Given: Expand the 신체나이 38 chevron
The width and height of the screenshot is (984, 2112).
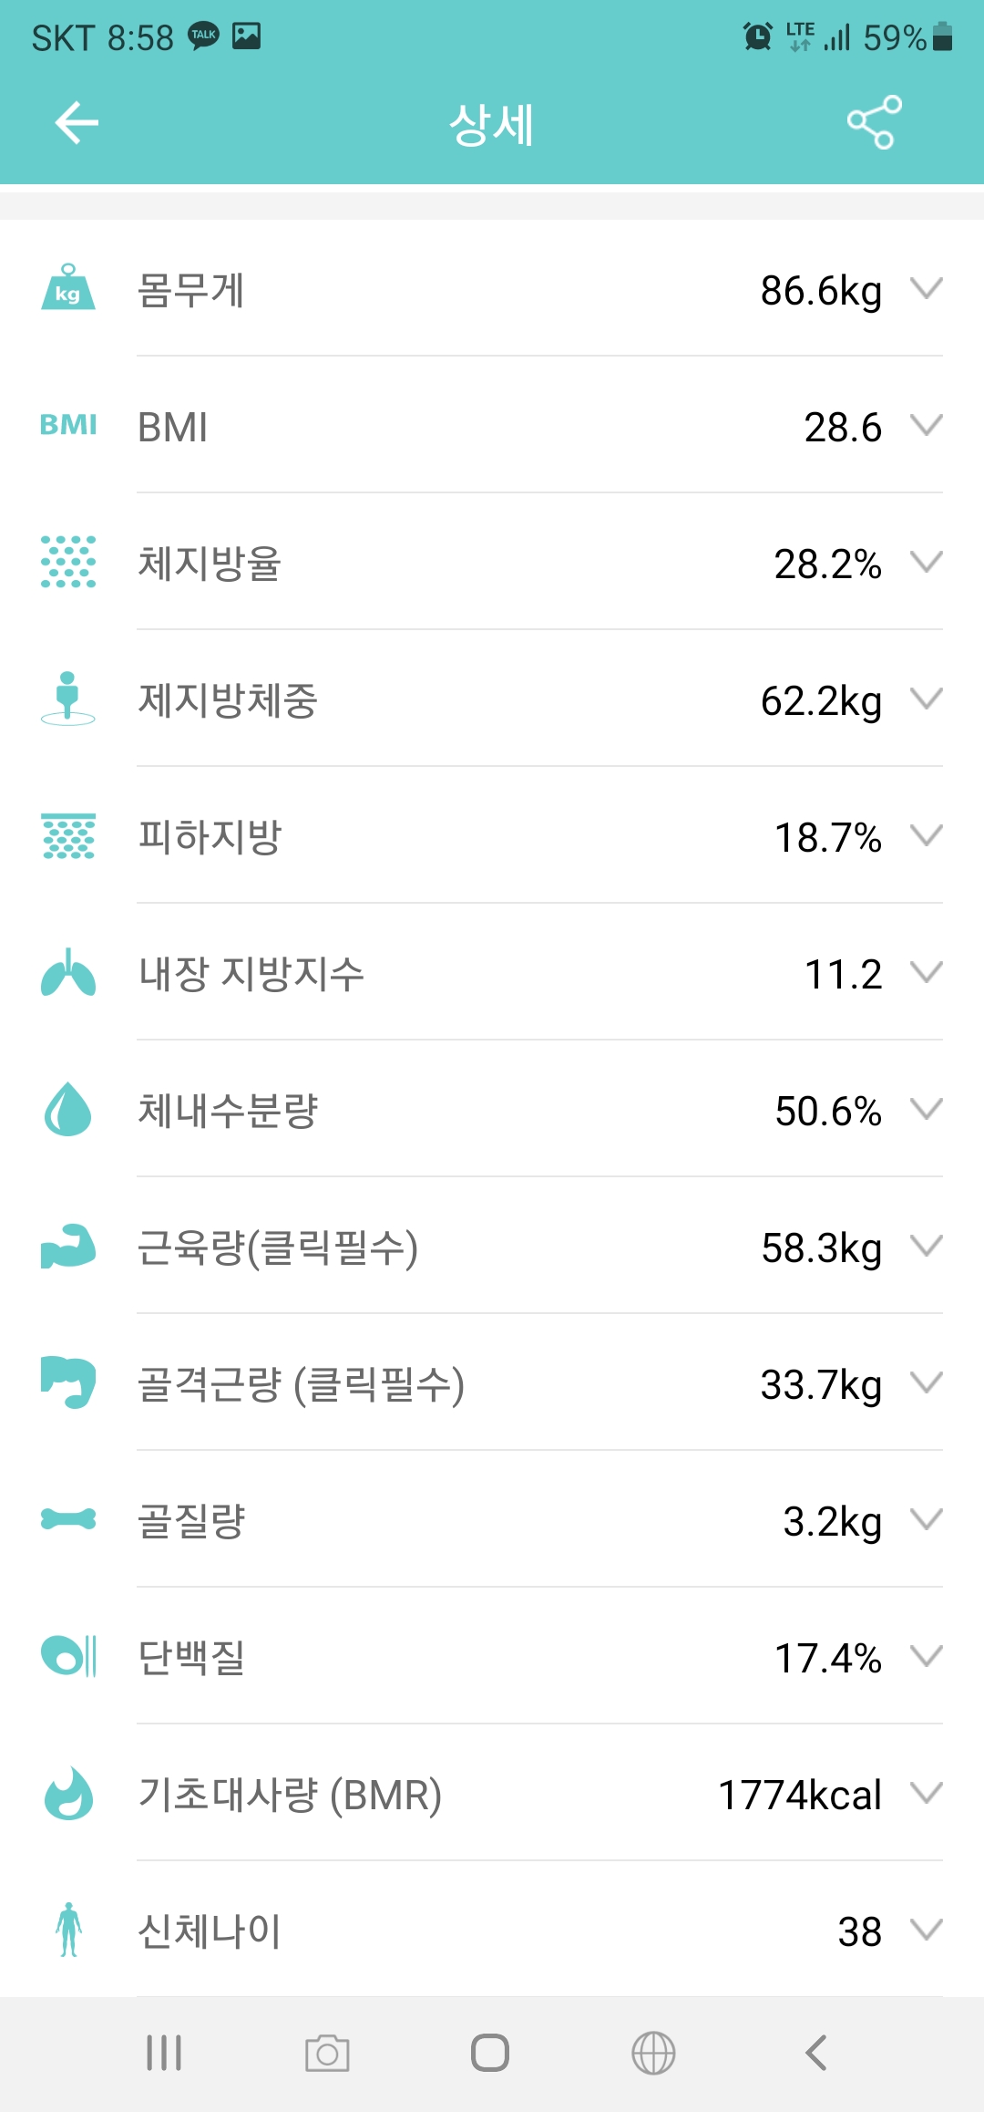Looking at the screenshot, I should pos(927,1931).
